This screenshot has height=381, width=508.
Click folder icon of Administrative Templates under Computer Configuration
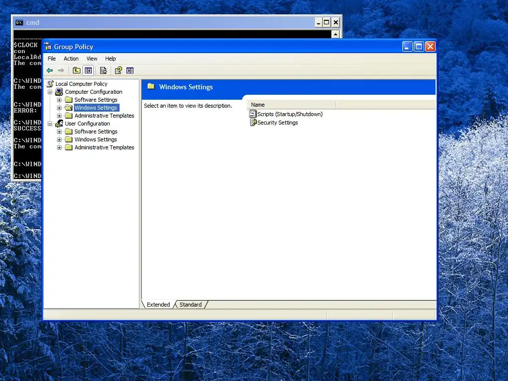(x=68, y=115)
